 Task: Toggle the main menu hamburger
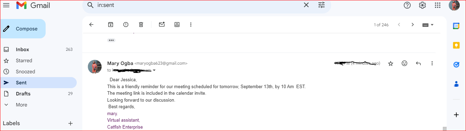(x=6, y=5)
